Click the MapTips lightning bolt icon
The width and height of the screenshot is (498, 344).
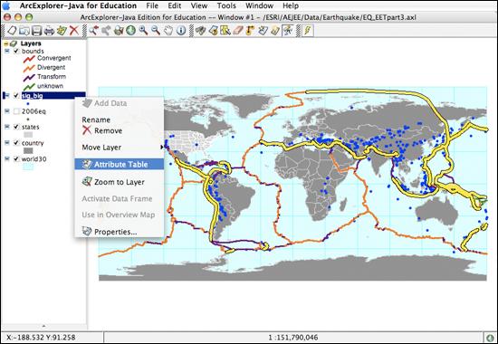pyautogui.click(x=308, y=31)
